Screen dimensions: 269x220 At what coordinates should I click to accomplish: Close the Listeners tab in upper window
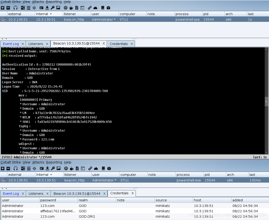tap(47, 44)
